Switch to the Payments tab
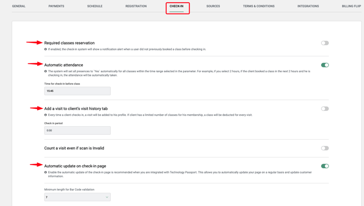 56,6
